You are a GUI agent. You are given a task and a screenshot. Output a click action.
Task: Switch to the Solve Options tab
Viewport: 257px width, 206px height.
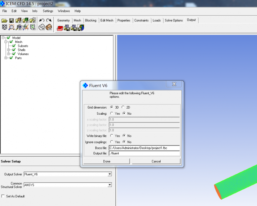pos(174,21)
